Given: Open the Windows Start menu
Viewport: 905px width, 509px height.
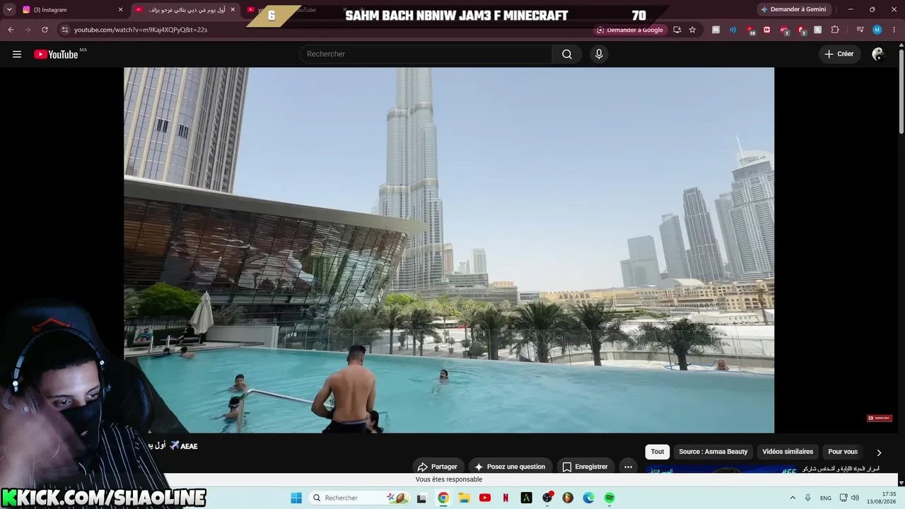Looking at the screenshot, I should coord(296,498).
